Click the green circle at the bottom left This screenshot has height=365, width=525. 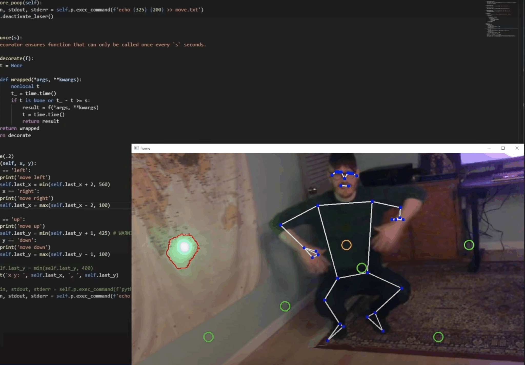(x=208, y=337)
